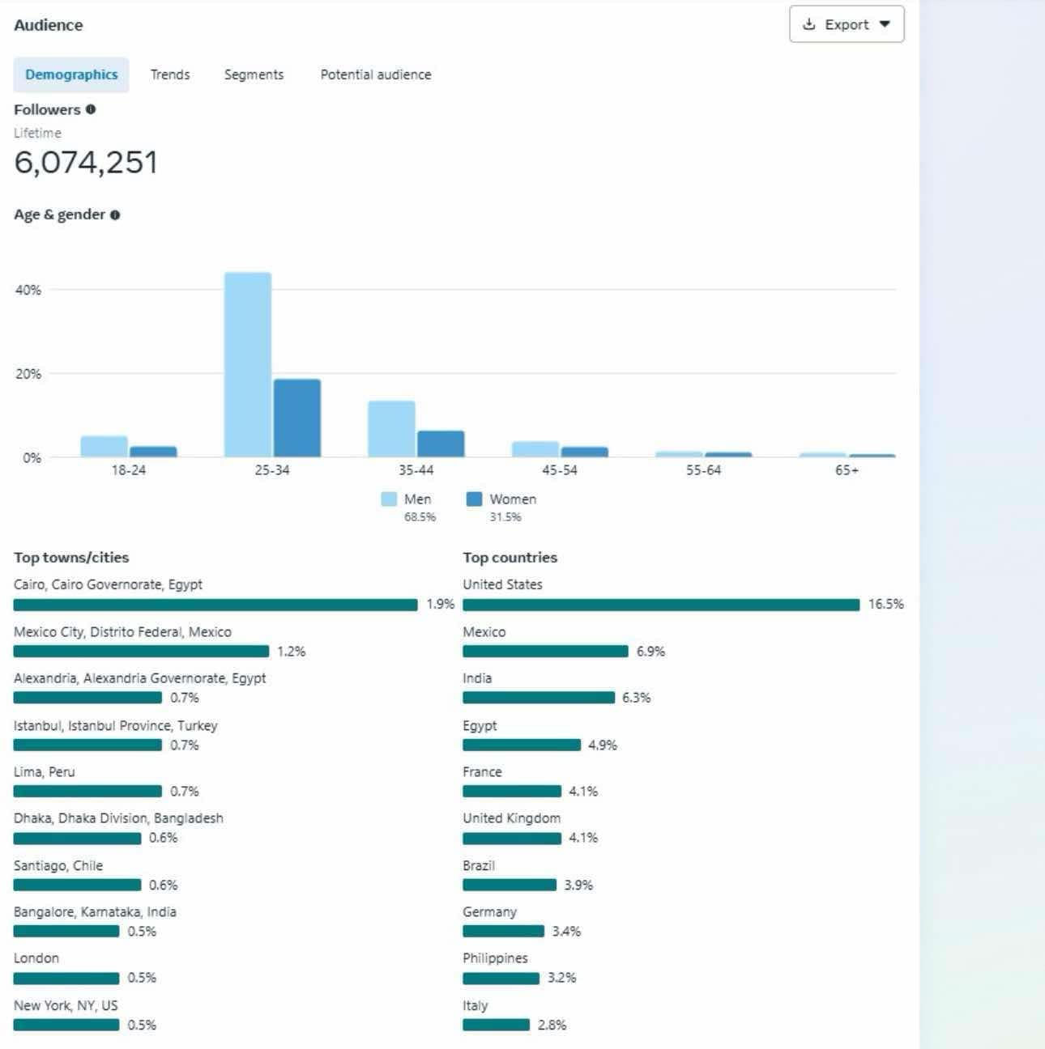Click the Men 25-34 age bar
This screenshot has height=1049, width=1045.
point(248,365)
